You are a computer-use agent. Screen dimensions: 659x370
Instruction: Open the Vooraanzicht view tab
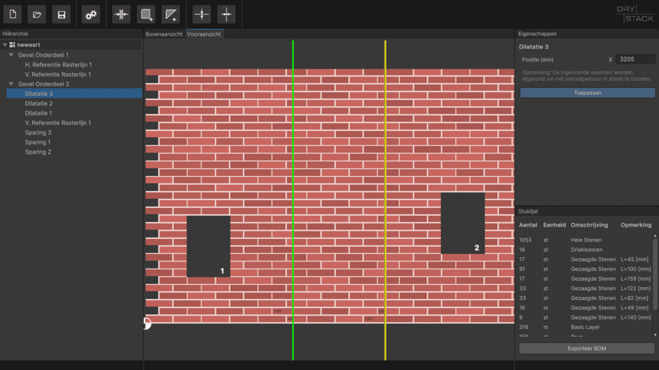pyautogui.click(x=204, y=34)
